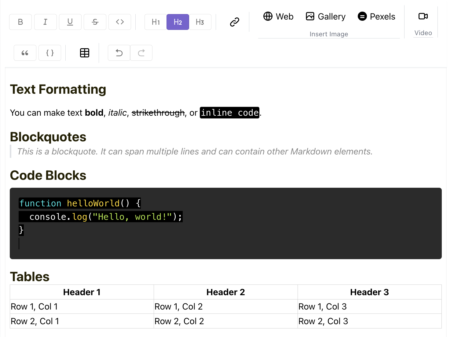Undo the last change
Viewport: 454px width, 337px height.
[x=119, y=53]
